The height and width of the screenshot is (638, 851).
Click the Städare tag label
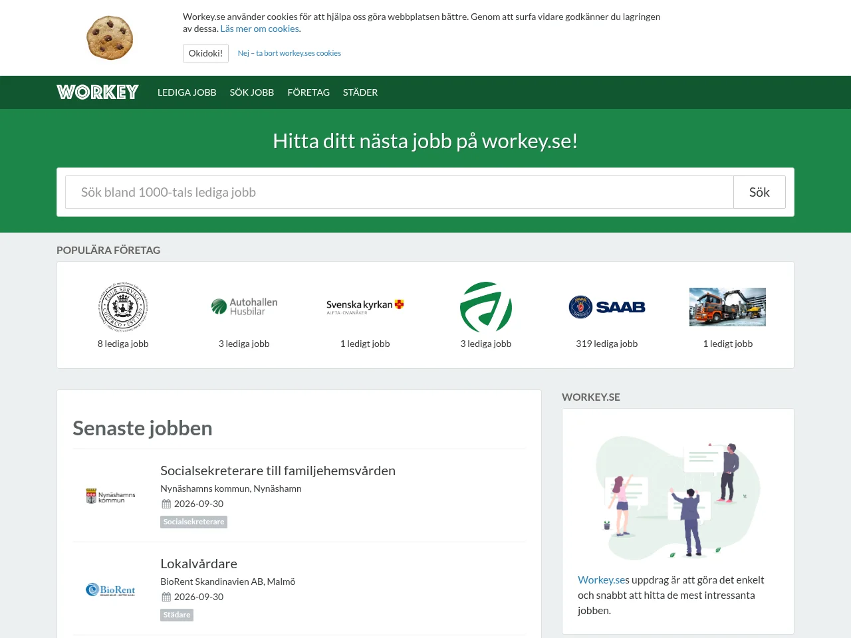coord(177,615)
